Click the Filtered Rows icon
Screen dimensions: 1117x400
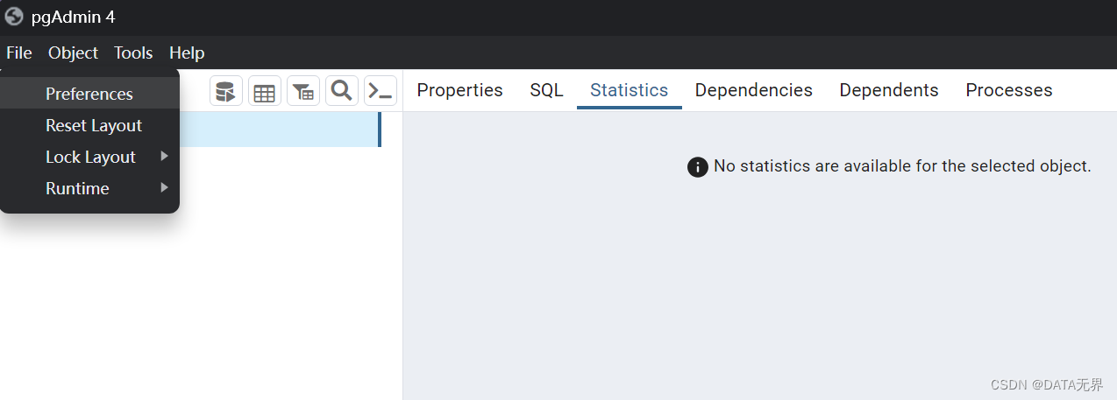[303, 91]
